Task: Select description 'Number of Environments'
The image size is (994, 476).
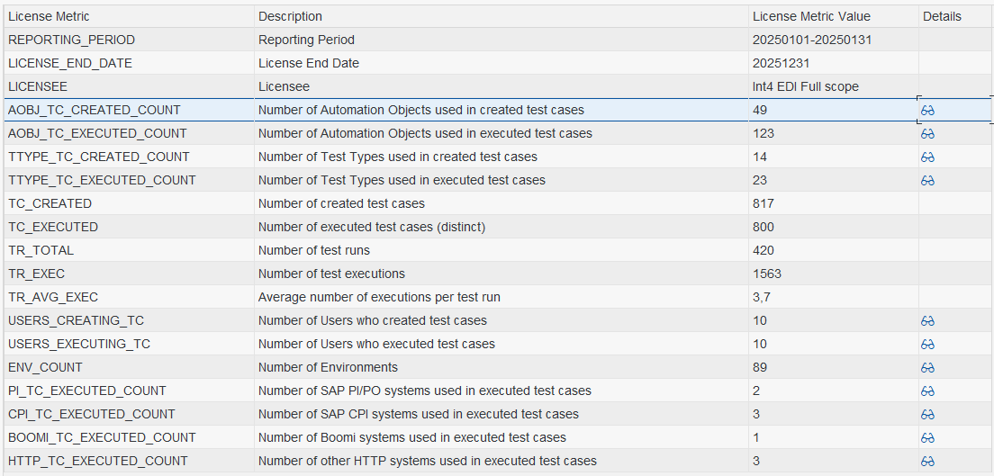Action: pyautogui.click(x=328, y=368)
